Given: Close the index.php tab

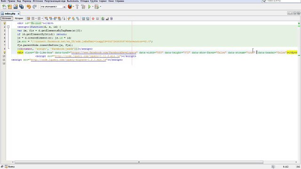Looking at the screenshot, I should 18,14.
